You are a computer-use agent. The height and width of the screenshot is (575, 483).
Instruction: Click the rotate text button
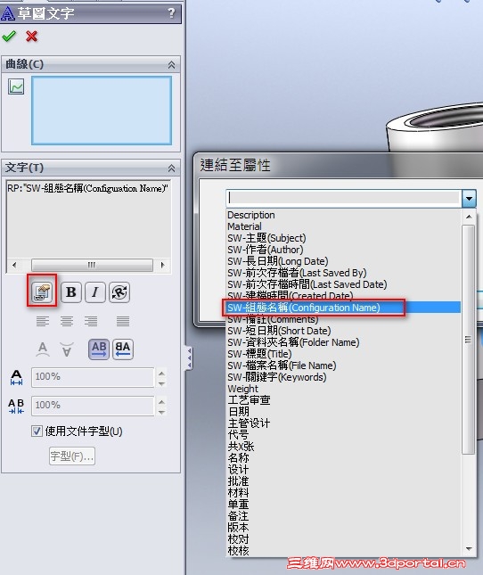pyautogui.click(x=119, y=292)
